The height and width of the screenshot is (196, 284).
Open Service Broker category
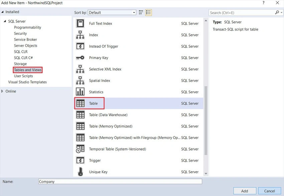click(x=25, y=39)
